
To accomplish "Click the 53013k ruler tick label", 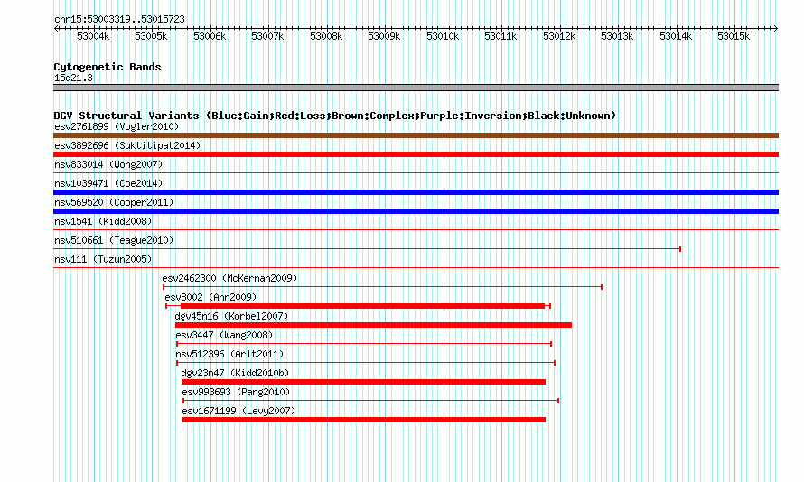I will (x=617, y=36).
